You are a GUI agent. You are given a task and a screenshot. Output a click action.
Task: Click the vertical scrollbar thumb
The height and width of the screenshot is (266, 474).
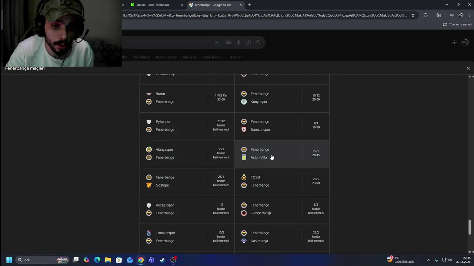470,227
